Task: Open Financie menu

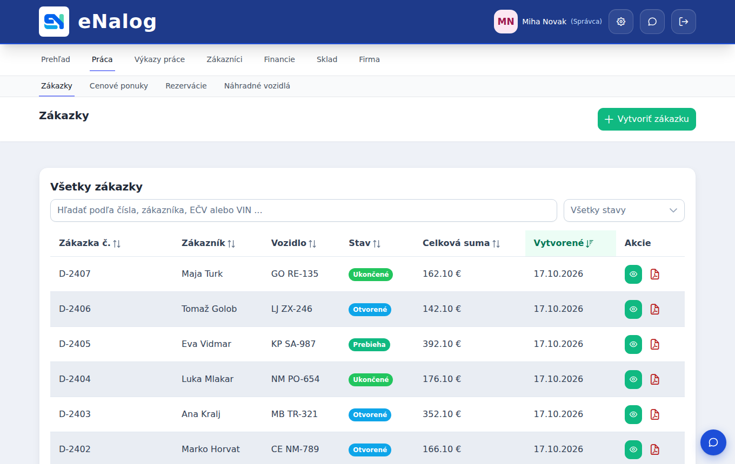Action: click(279, 59)
